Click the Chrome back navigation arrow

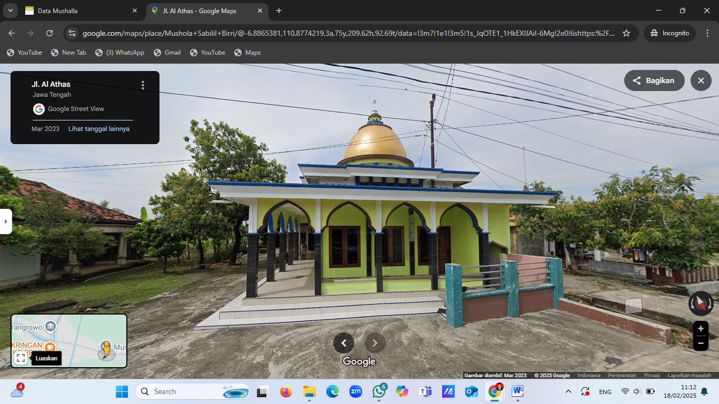[x=12, y=33]
